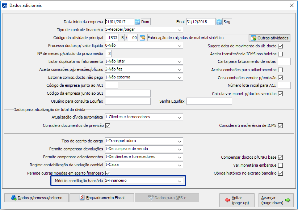Click the Data início da empresa field
The image size is (298, 210).
click(x=119, y=22)
